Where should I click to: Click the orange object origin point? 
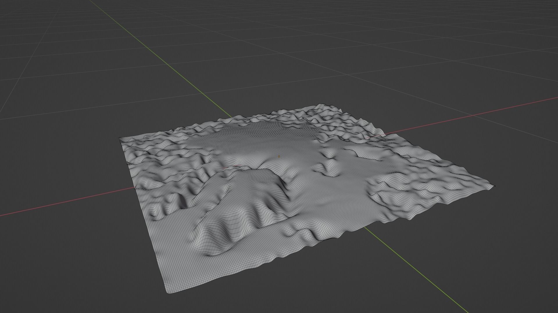pyautogui.click(x=279, y=156)
